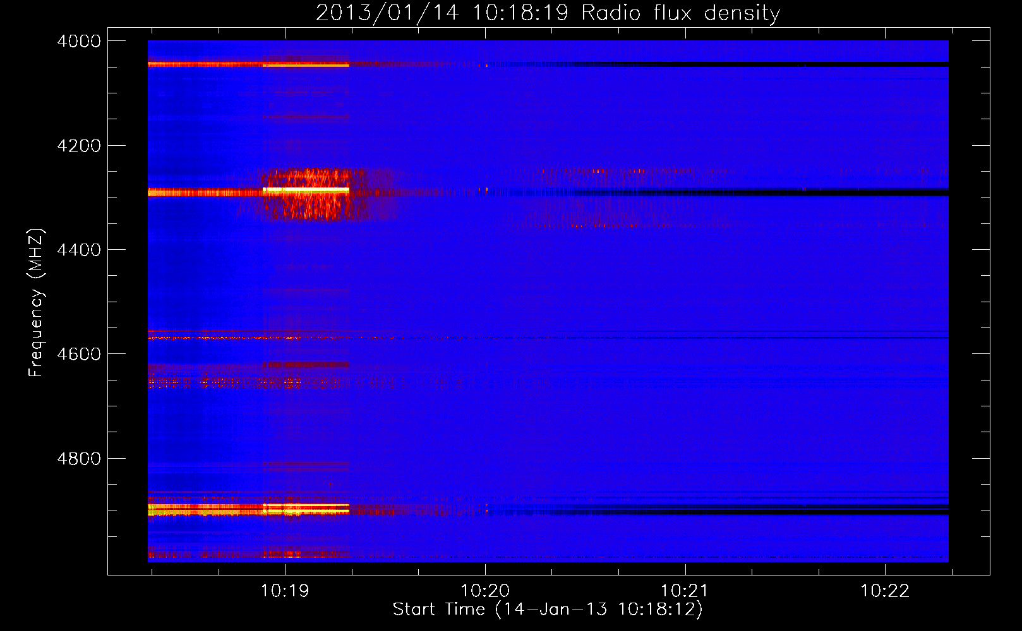Screen dimensions: 1022x631
Task: Click the 10:21 time tick label
Action: click(685, 591)
